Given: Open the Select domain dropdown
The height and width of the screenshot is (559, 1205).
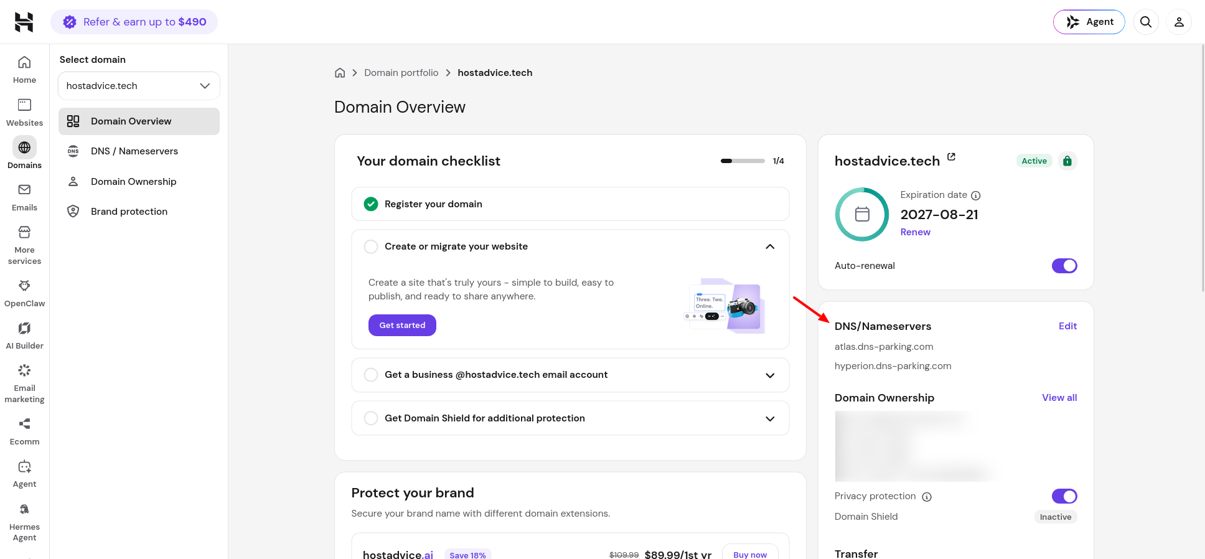Looking at the screenshot, I should pos(139,86).
